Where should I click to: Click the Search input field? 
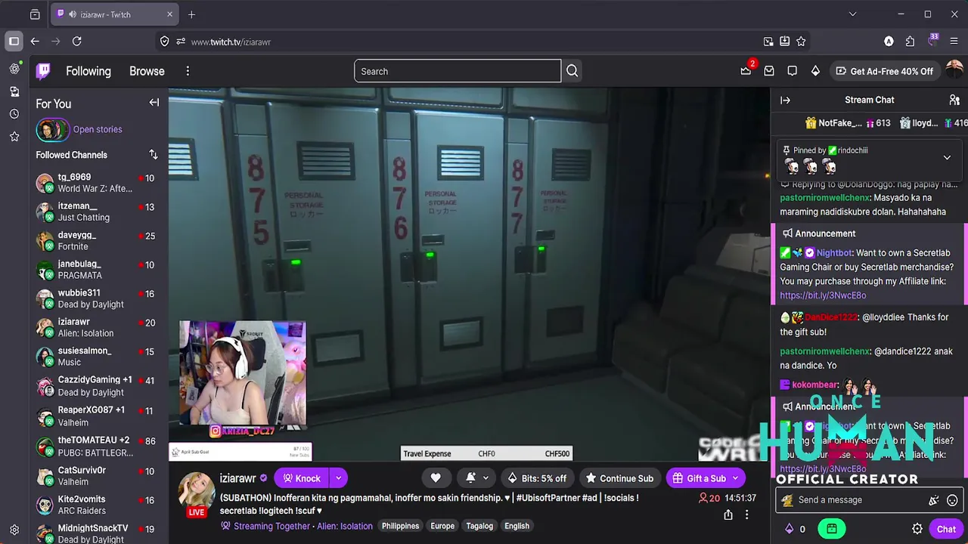458,71
